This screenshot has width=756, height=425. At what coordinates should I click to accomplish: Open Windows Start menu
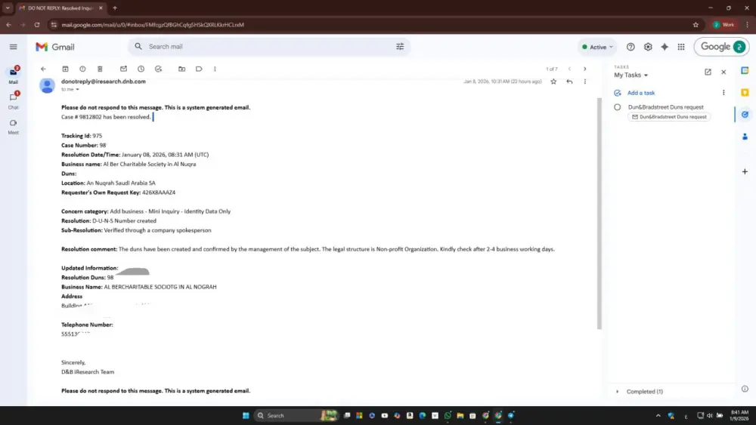click(x=246, y=415)
